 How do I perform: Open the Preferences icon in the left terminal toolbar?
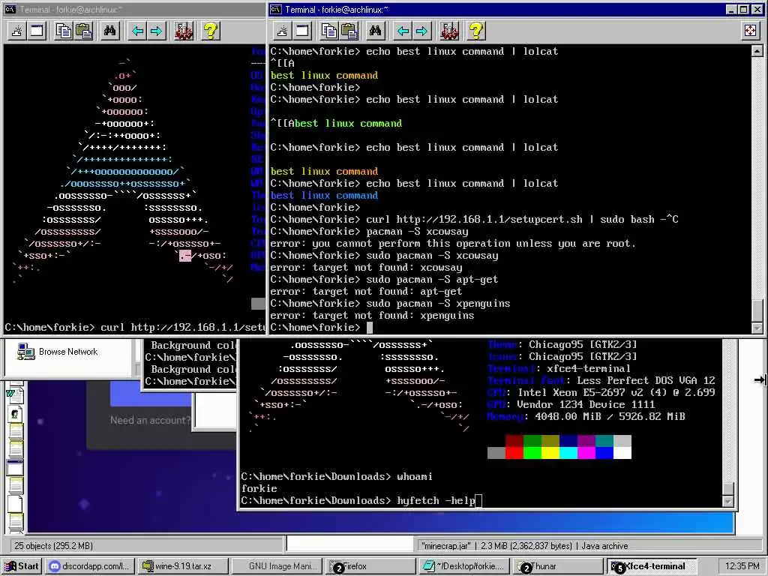tap(184, 31)
